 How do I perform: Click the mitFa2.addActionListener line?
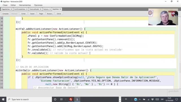[x=51, y=29]
